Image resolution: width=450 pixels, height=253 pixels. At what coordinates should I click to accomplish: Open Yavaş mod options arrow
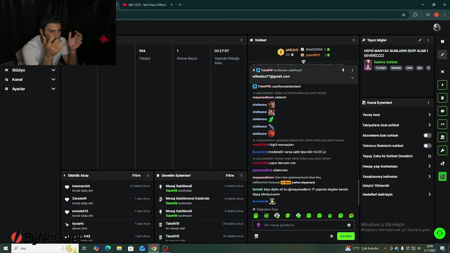point(429,115)
